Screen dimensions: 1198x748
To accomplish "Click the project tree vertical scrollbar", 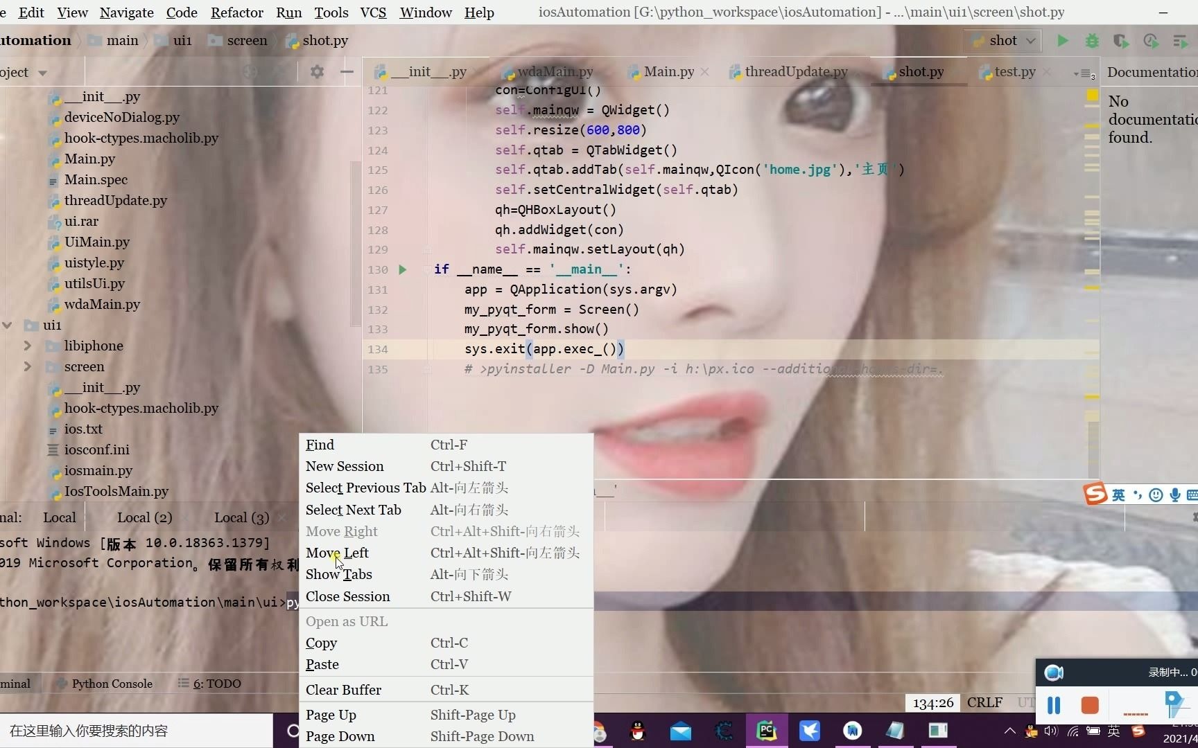I will (356, 242).
